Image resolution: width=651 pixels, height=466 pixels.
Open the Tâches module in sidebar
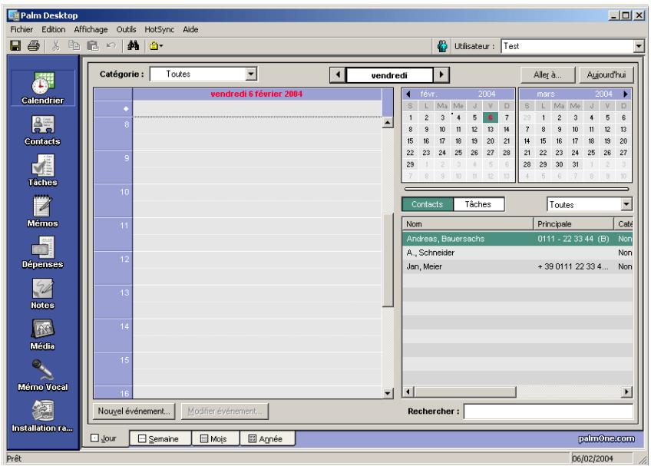(43, 170)
